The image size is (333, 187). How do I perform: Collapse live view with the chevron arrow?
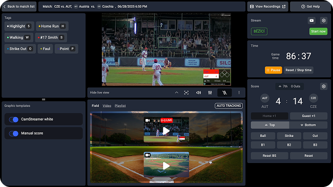tap(176, 93)
